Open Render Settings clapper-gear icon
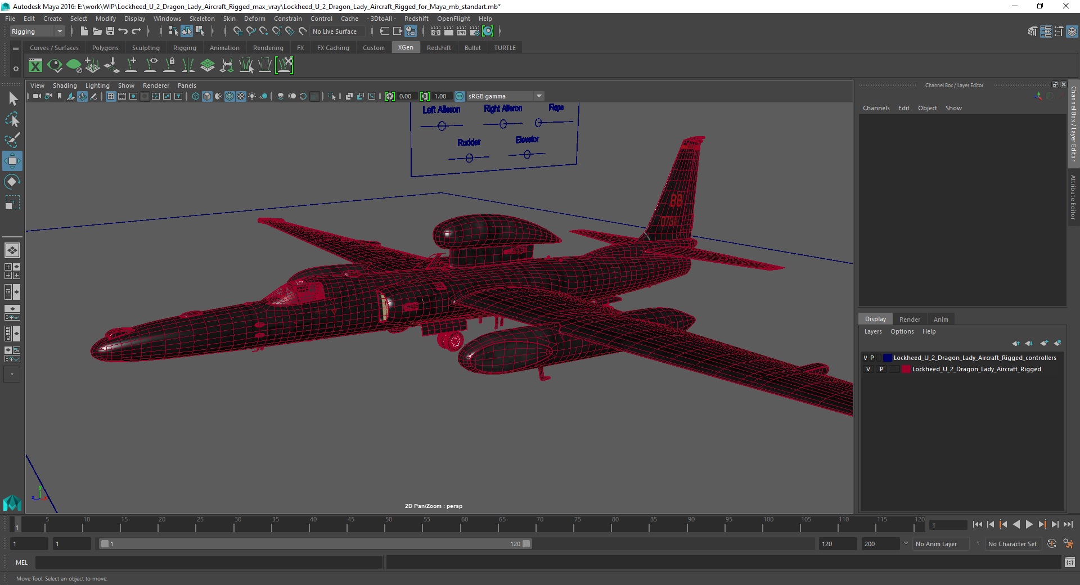Screen dimensions: 1080x585 pos(475,31)
